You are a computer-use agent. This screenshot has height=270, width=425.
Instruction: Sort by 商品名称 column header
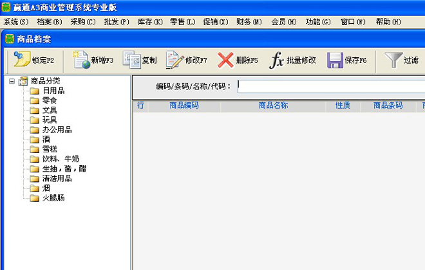273,105
